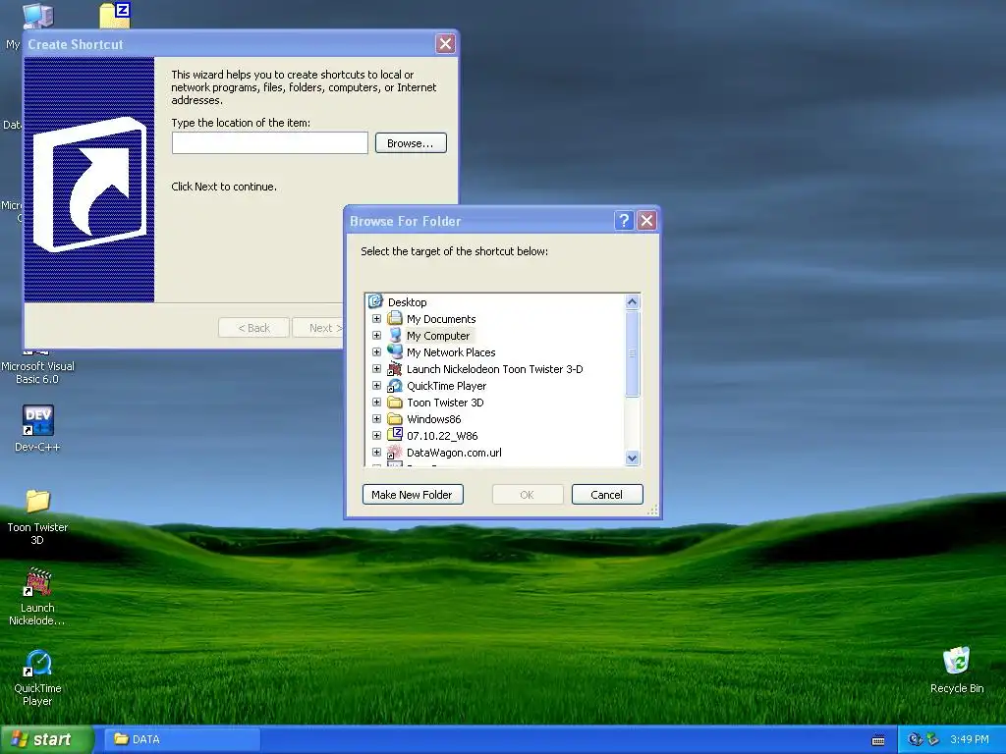Expand the My Network Places node
The height and width of the screenshot is (754, 1006).
[376, 352]
